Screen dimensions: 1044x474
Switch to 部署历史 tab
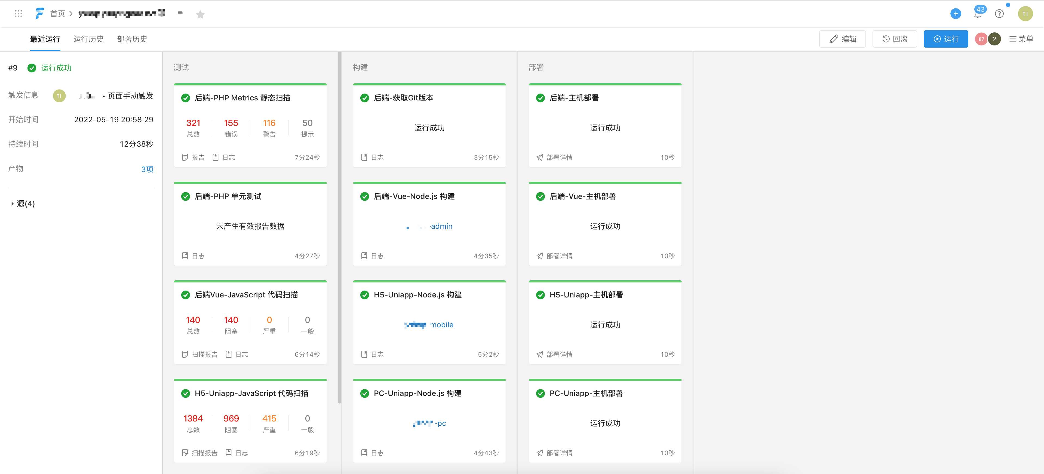pos(132,39)
